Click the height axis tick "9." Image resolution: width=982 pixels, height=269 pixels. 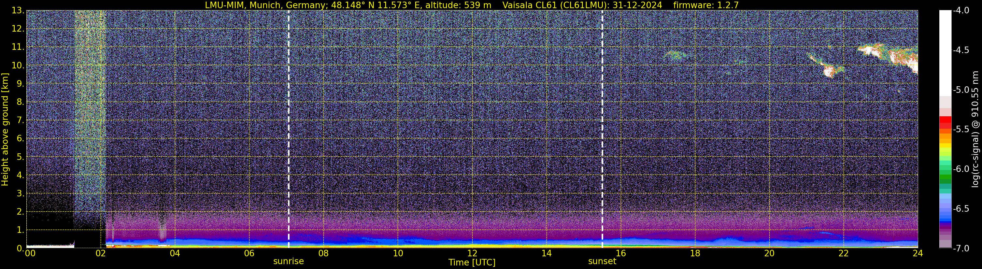click(20, 84)
